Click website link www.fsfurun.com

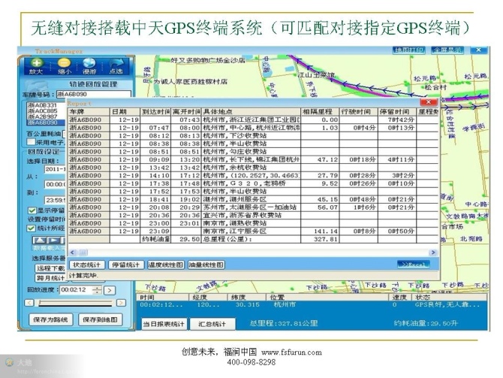point(291,352)
